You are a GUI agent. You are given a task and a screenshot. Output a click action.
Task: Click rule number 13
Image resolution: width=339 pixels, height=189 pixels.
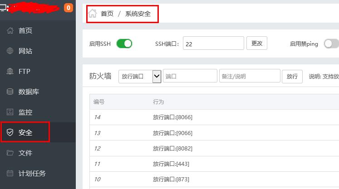click(x=97, y=133)
